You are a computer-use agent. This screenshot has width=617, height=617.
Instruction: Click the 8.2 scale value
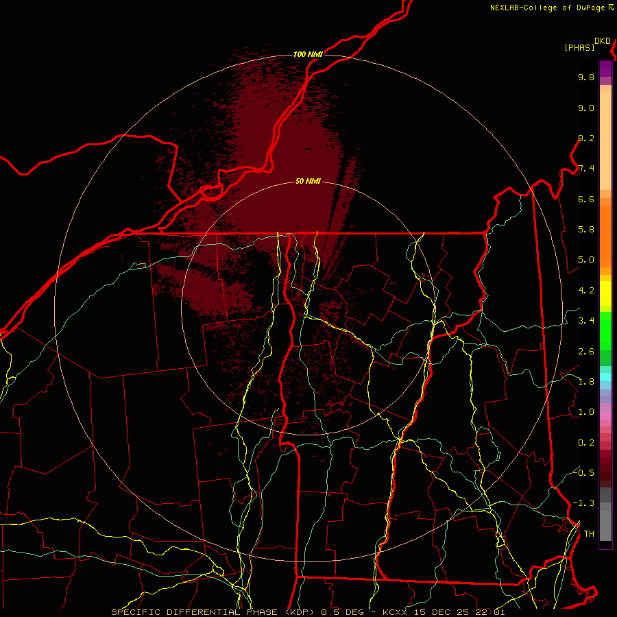586,138
